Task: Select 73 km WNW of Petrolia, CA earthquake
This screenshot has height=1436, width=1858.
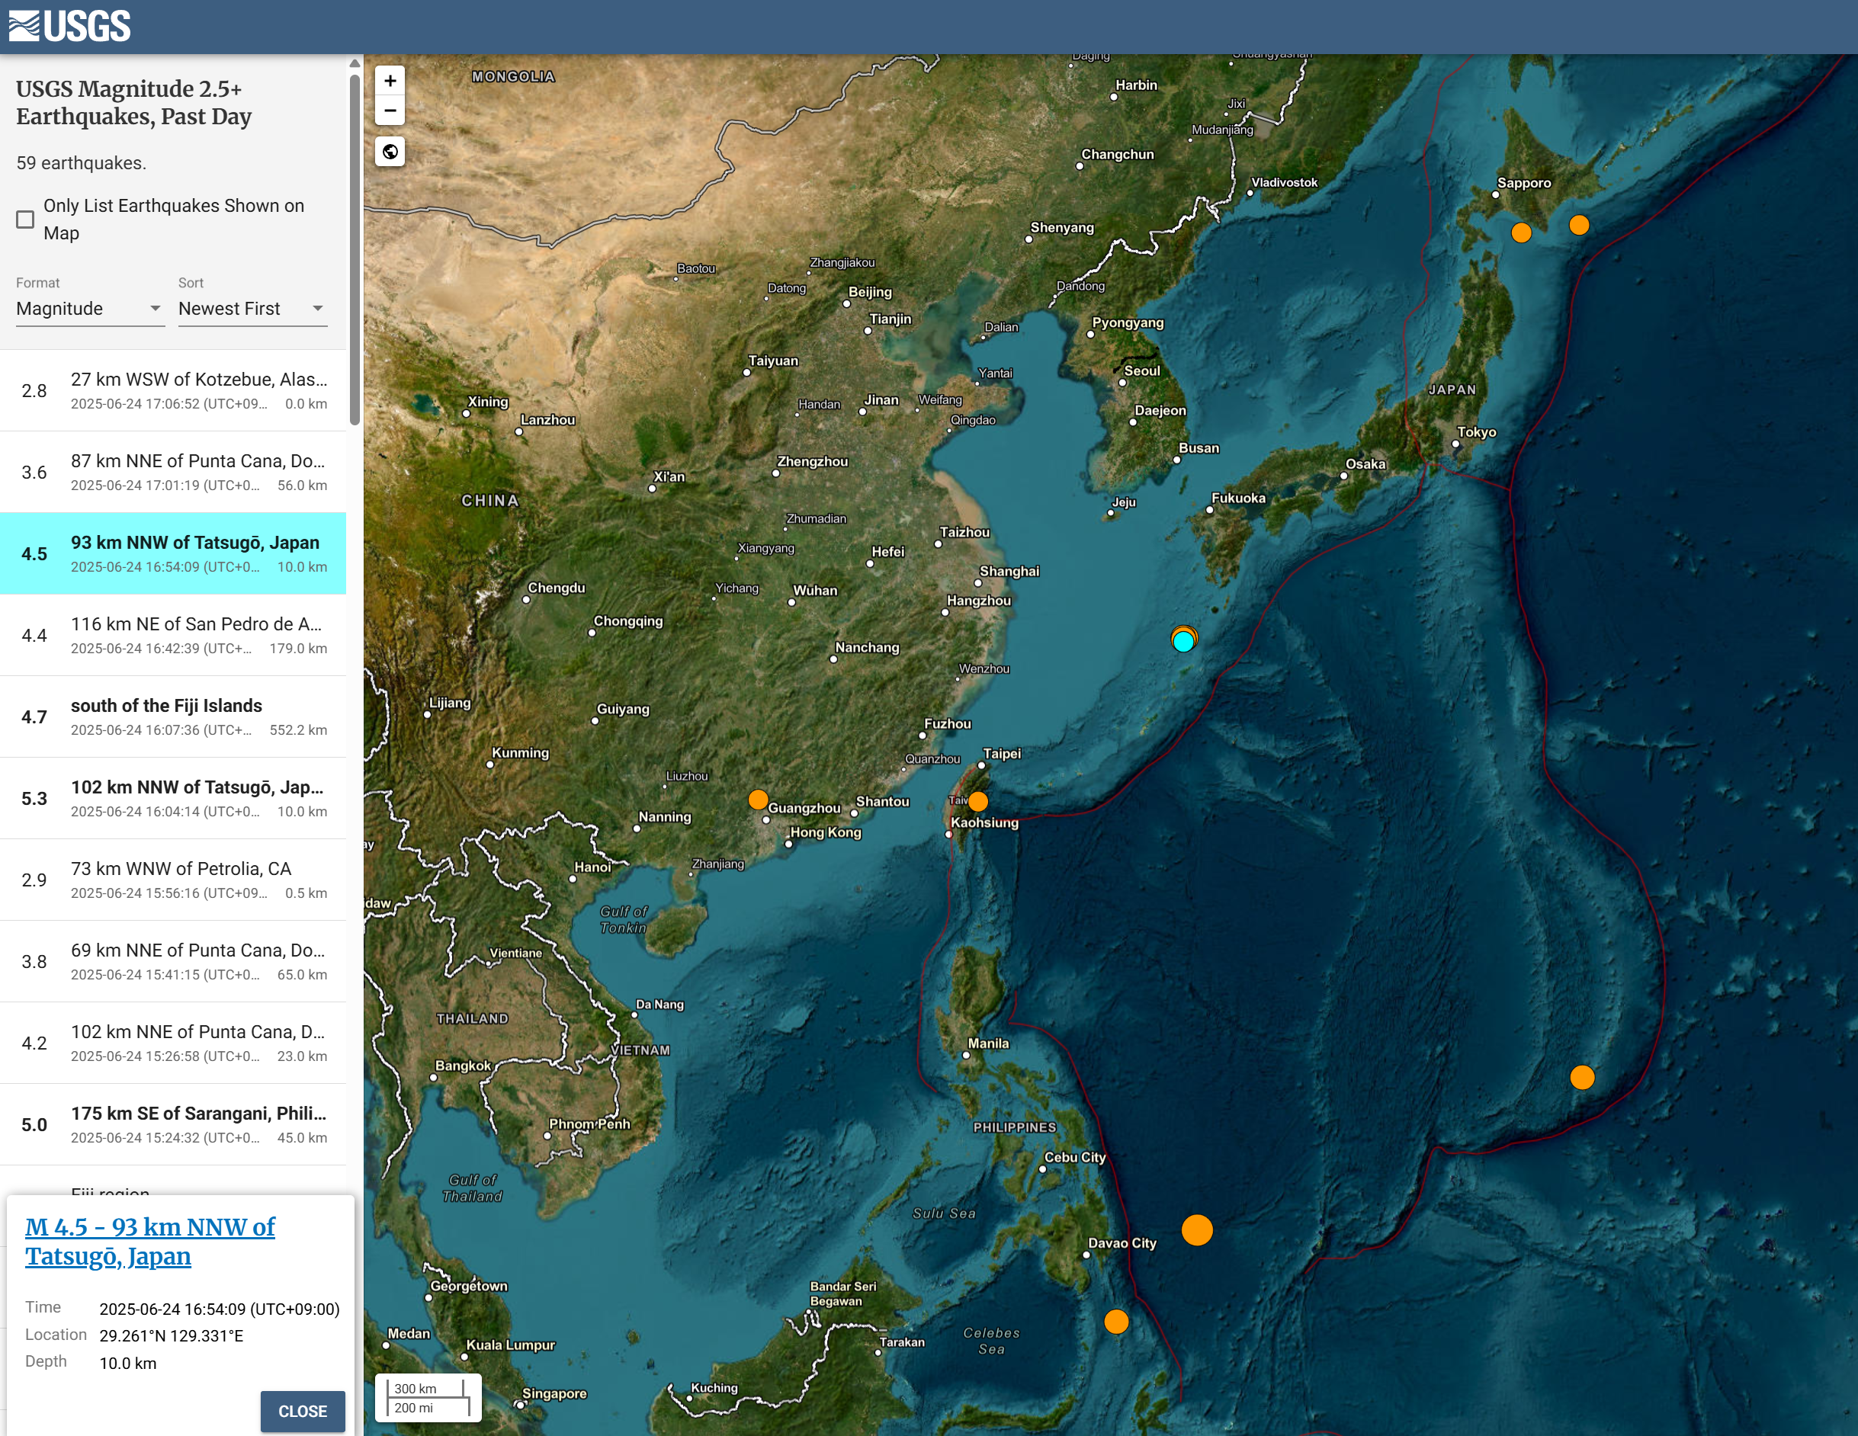Action: [174, 880]
